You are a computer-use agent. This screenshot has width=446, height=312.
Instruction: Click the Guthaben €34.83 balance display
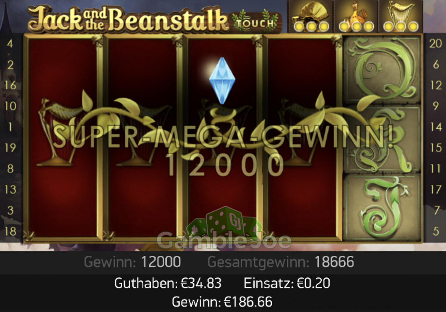[168, 283]
